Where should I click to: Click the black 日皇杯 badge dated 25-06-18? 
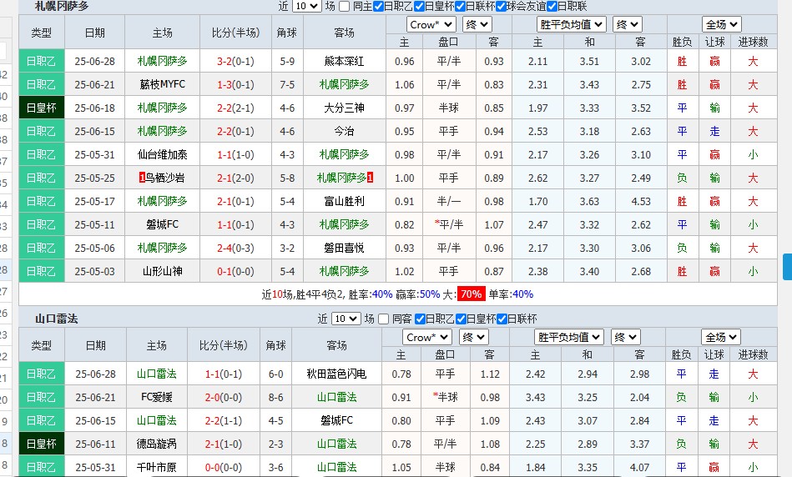coord(41,108)
